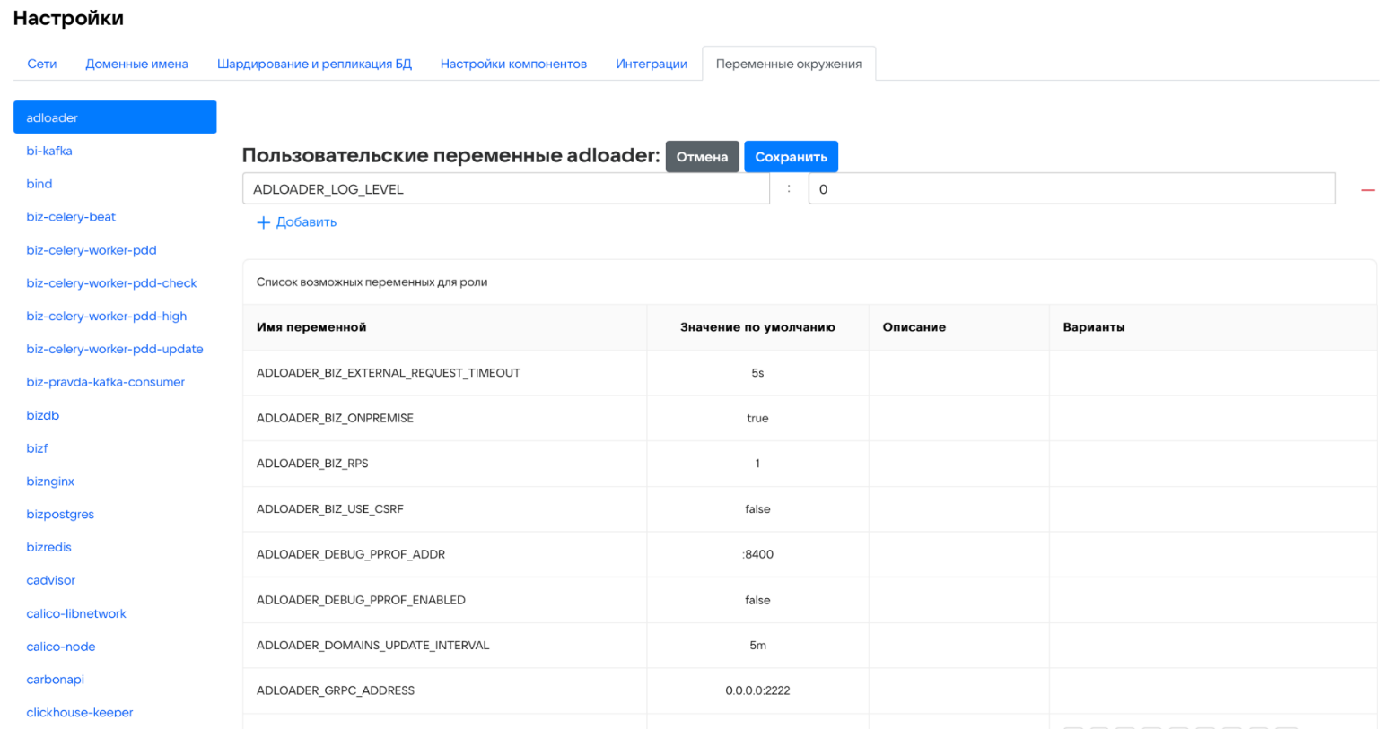Switch to the Интеграции tab
1382x729 pixels.
click(x=651, y=64)
